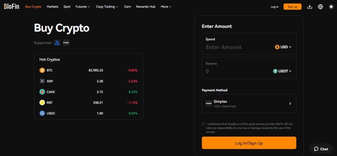Click the CAKE coin icon
Image resolution: width=337 pixels, height=156 pixels.
pos(42,92)
